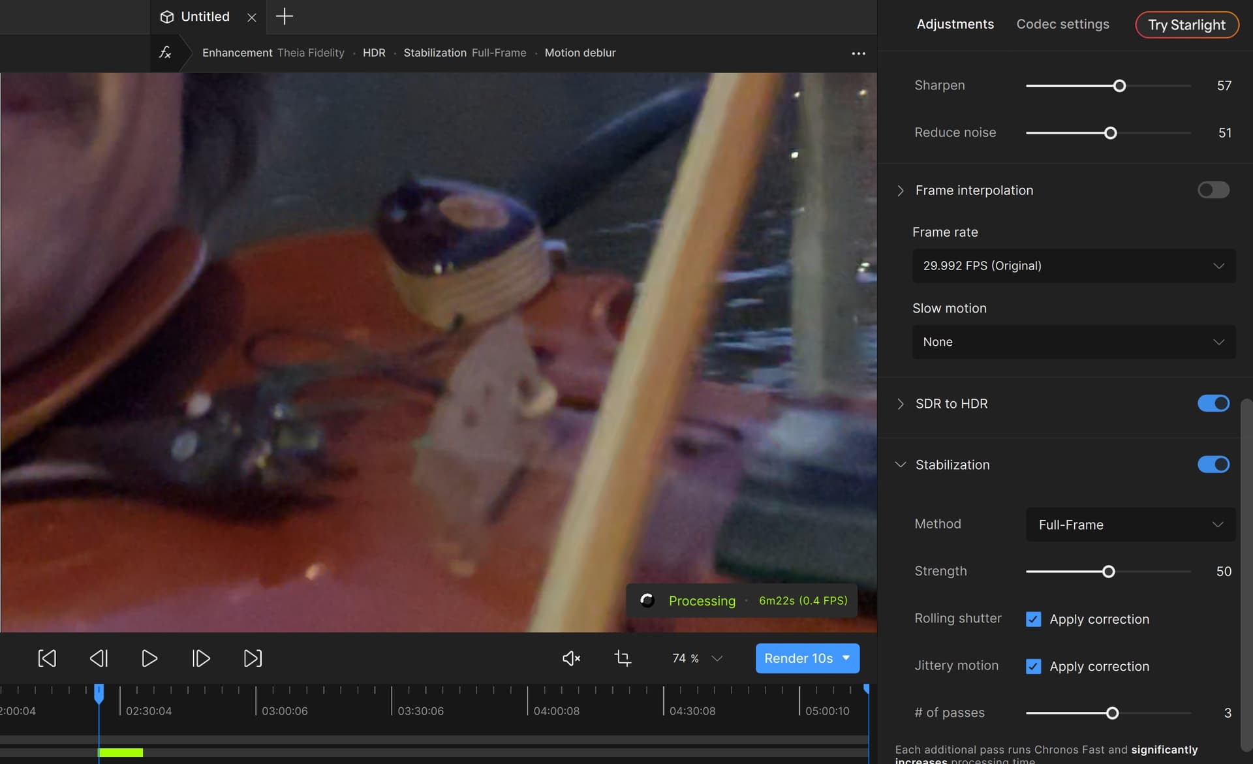Viewport: 1253px width, 764px height.
Task: Click the Try Starlight button
Action: (x=1186, y=25)
